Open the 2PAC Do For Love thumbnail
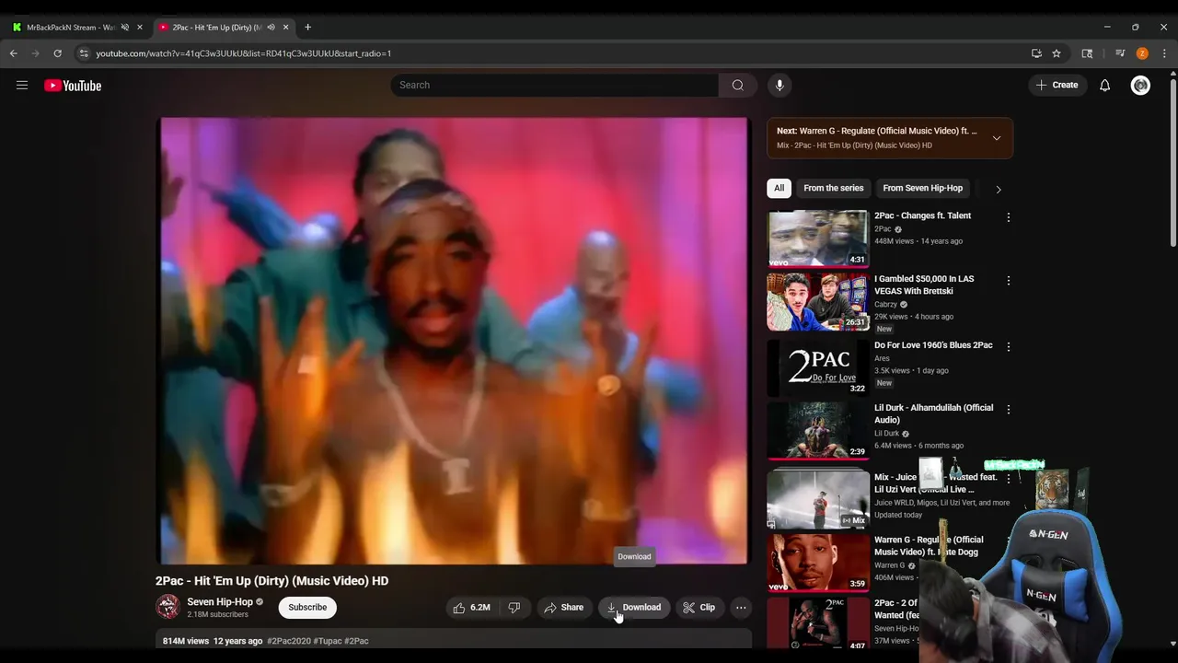Screen dimensions: 1178x663 click(x=818, y=367)
